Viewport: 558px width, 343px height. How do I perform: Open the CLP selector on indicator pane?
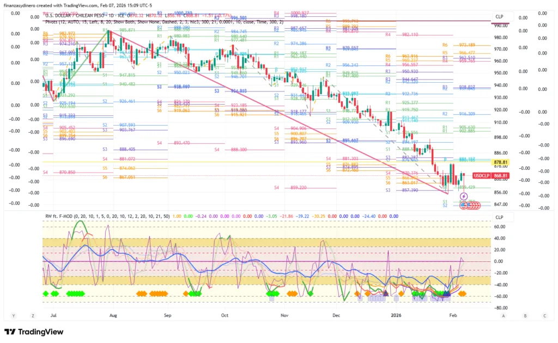500,217
